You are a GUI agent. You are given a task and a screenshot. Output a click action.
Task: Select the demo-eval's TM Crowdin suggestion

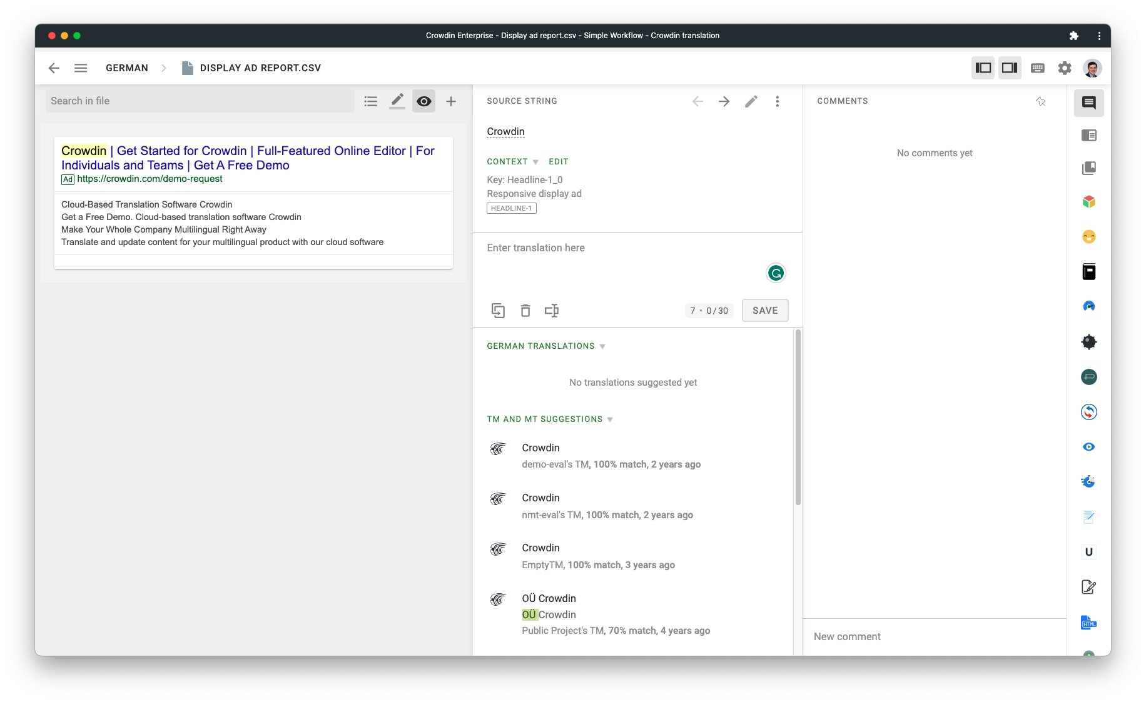coord(633,456)
